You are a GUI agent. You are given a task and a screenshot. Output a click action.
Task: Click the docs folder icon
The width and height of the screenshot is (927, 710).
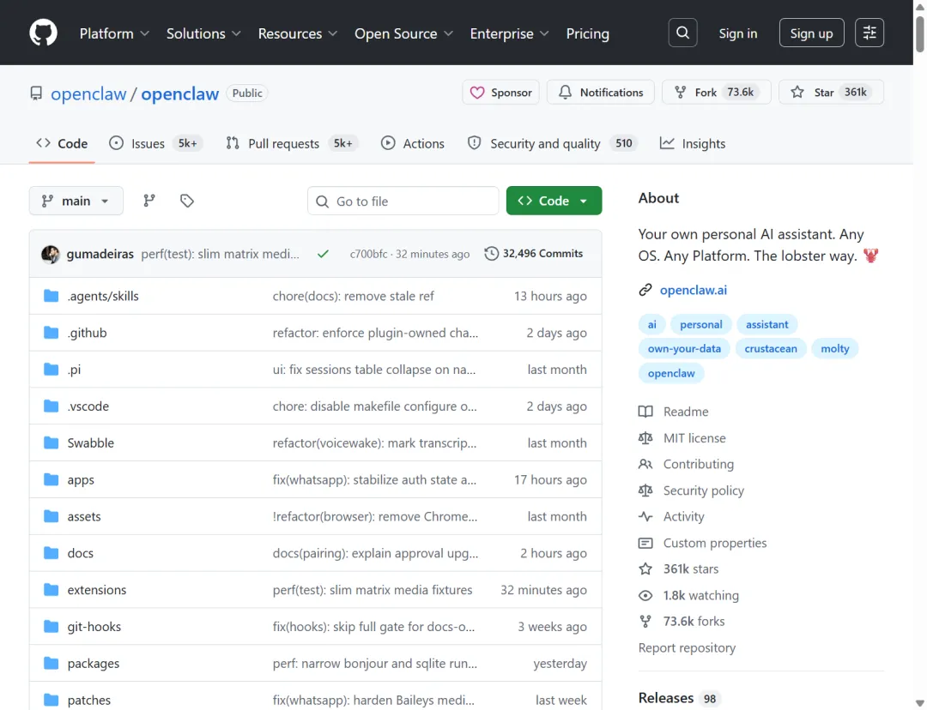51,553
